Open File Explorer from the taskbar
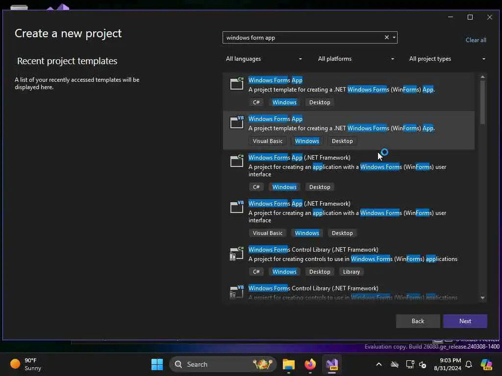The height and width of the screenshot is (376, 502). [x=288, y=364]
